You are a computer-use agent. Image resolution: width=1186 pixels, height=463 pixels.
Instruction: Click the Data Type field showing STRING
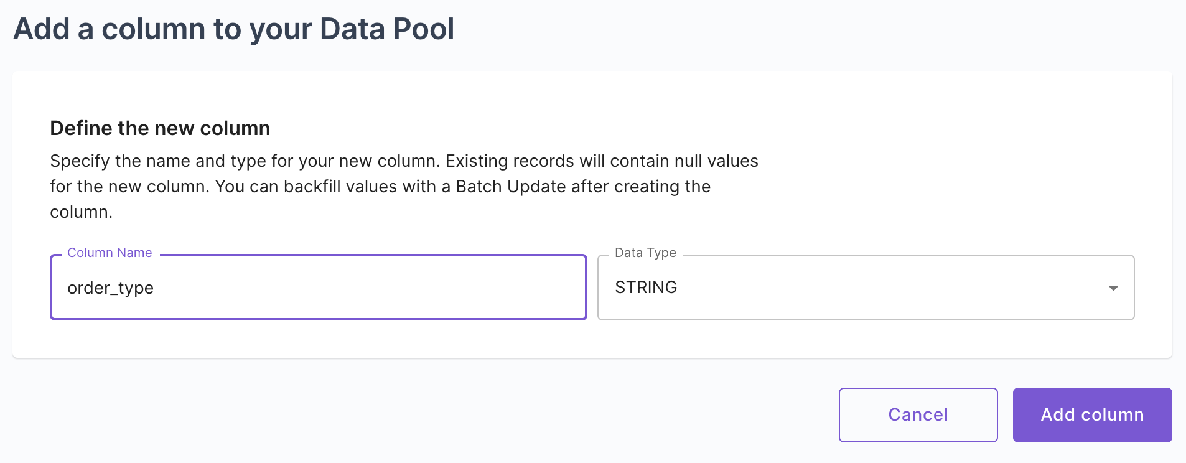click(x=865, y=288)
